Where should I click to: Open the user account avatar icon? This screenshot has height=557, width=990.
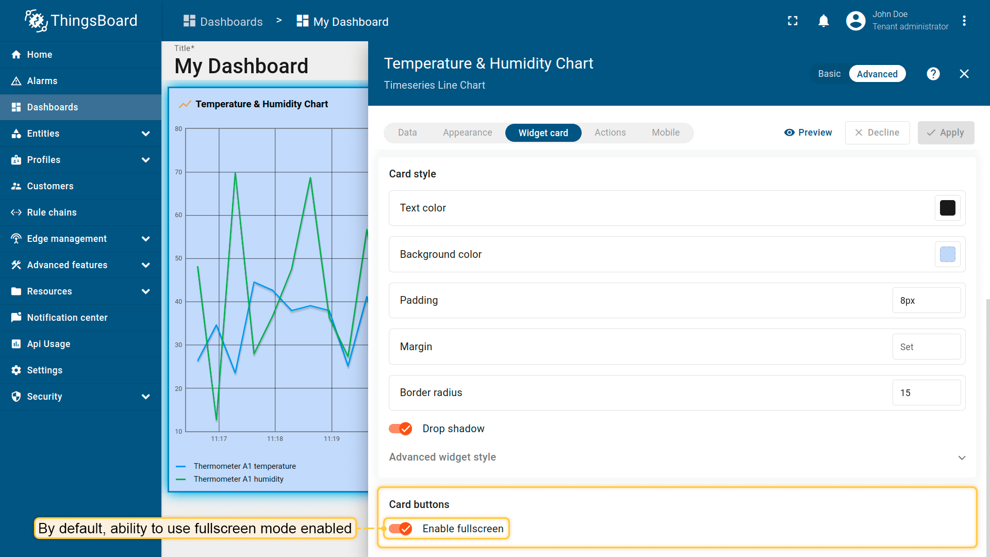855,21
